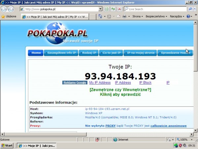Viewport: 198px width, 149px height.
Task: Open Rodzaj IP navigation tab
Action: (x=88, y=53)
